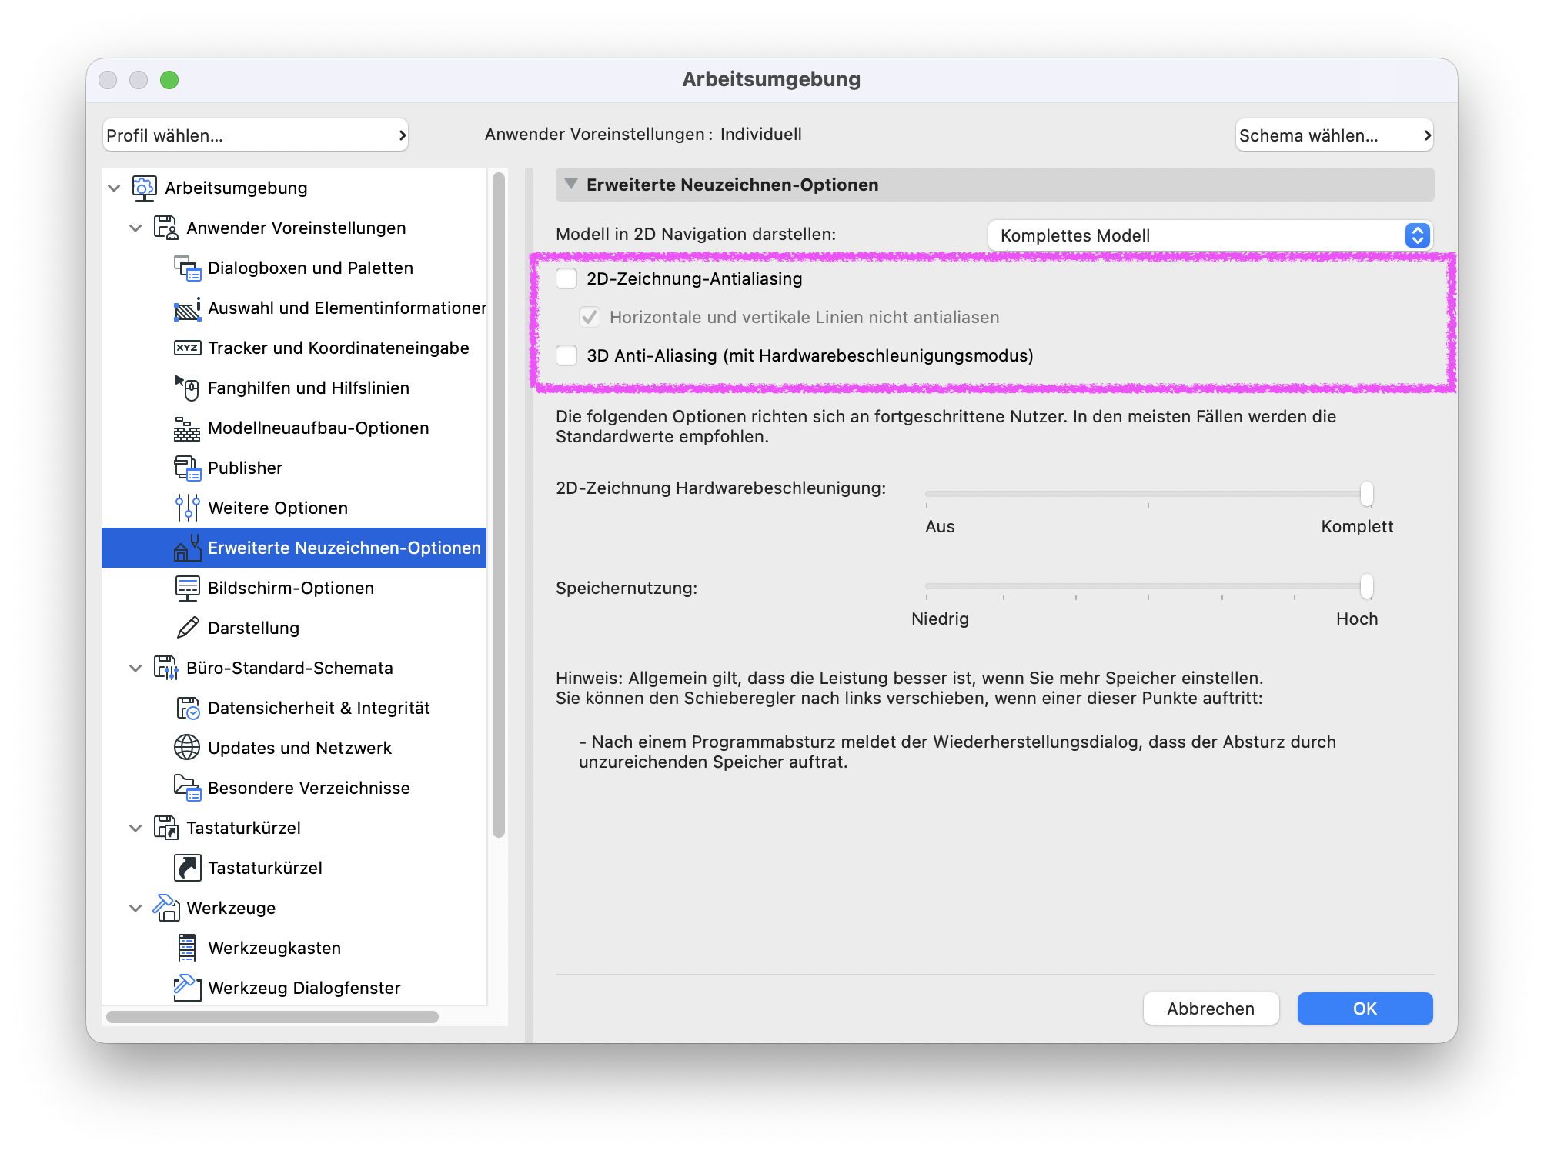
Task: Click the Bildschirm-Optionen monitor icon
Action: click(x=187, y=588)
